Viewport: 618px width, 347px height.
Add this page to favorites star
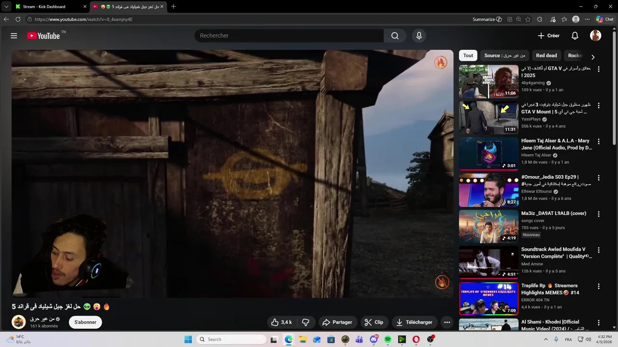[x=528, y=19]
